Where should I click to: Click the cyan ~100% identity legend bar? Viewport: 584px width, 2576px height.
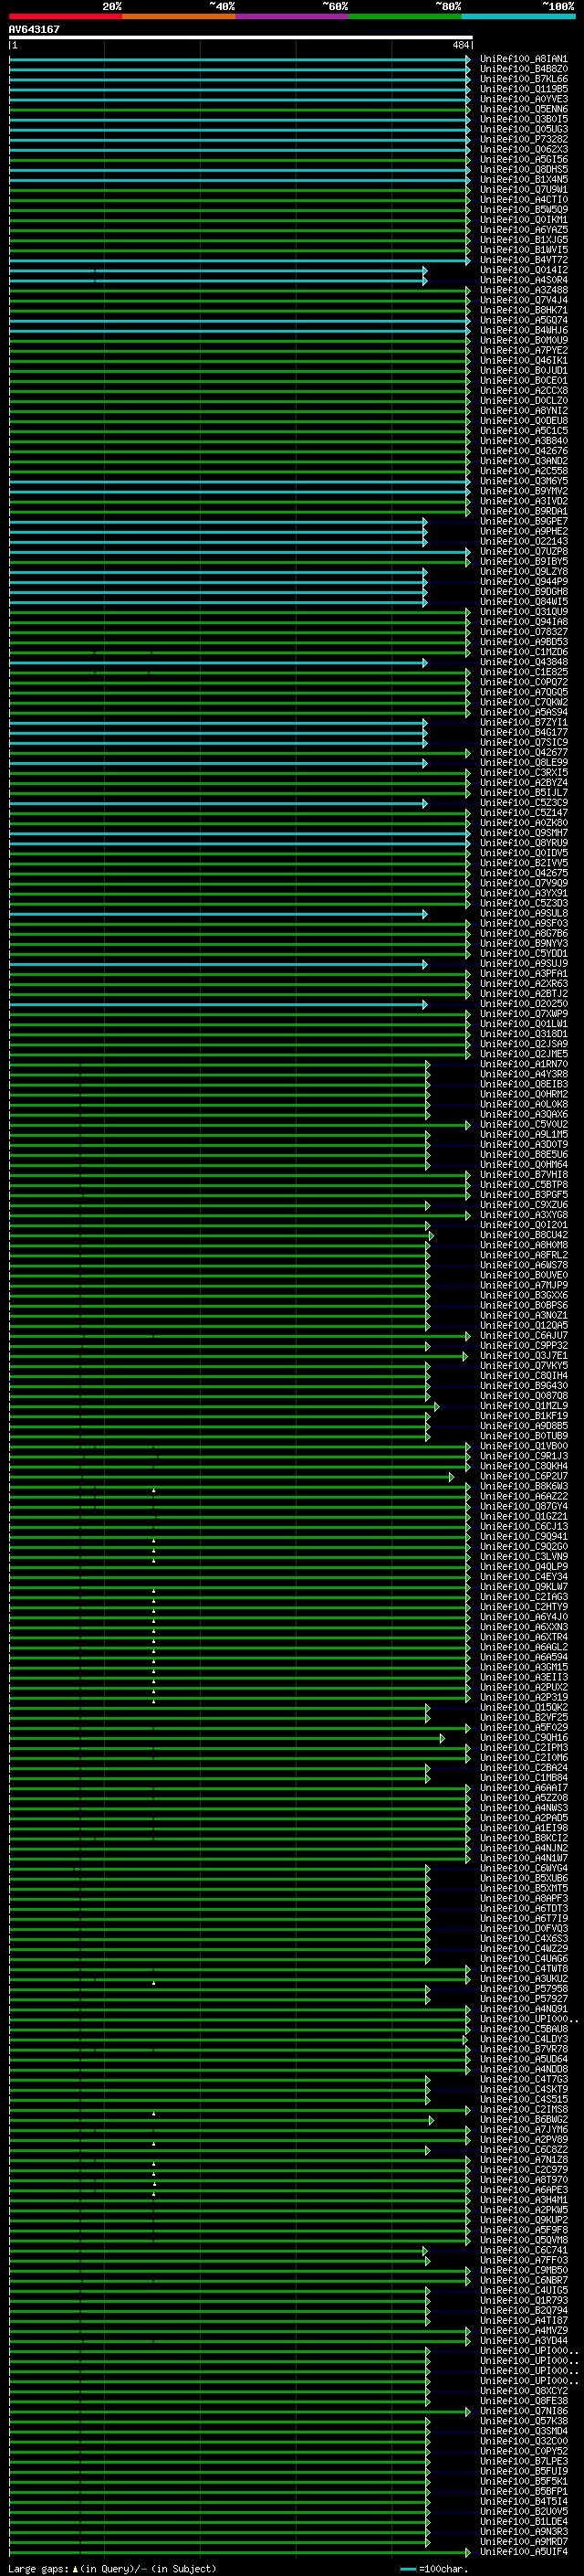click(518, 16)
